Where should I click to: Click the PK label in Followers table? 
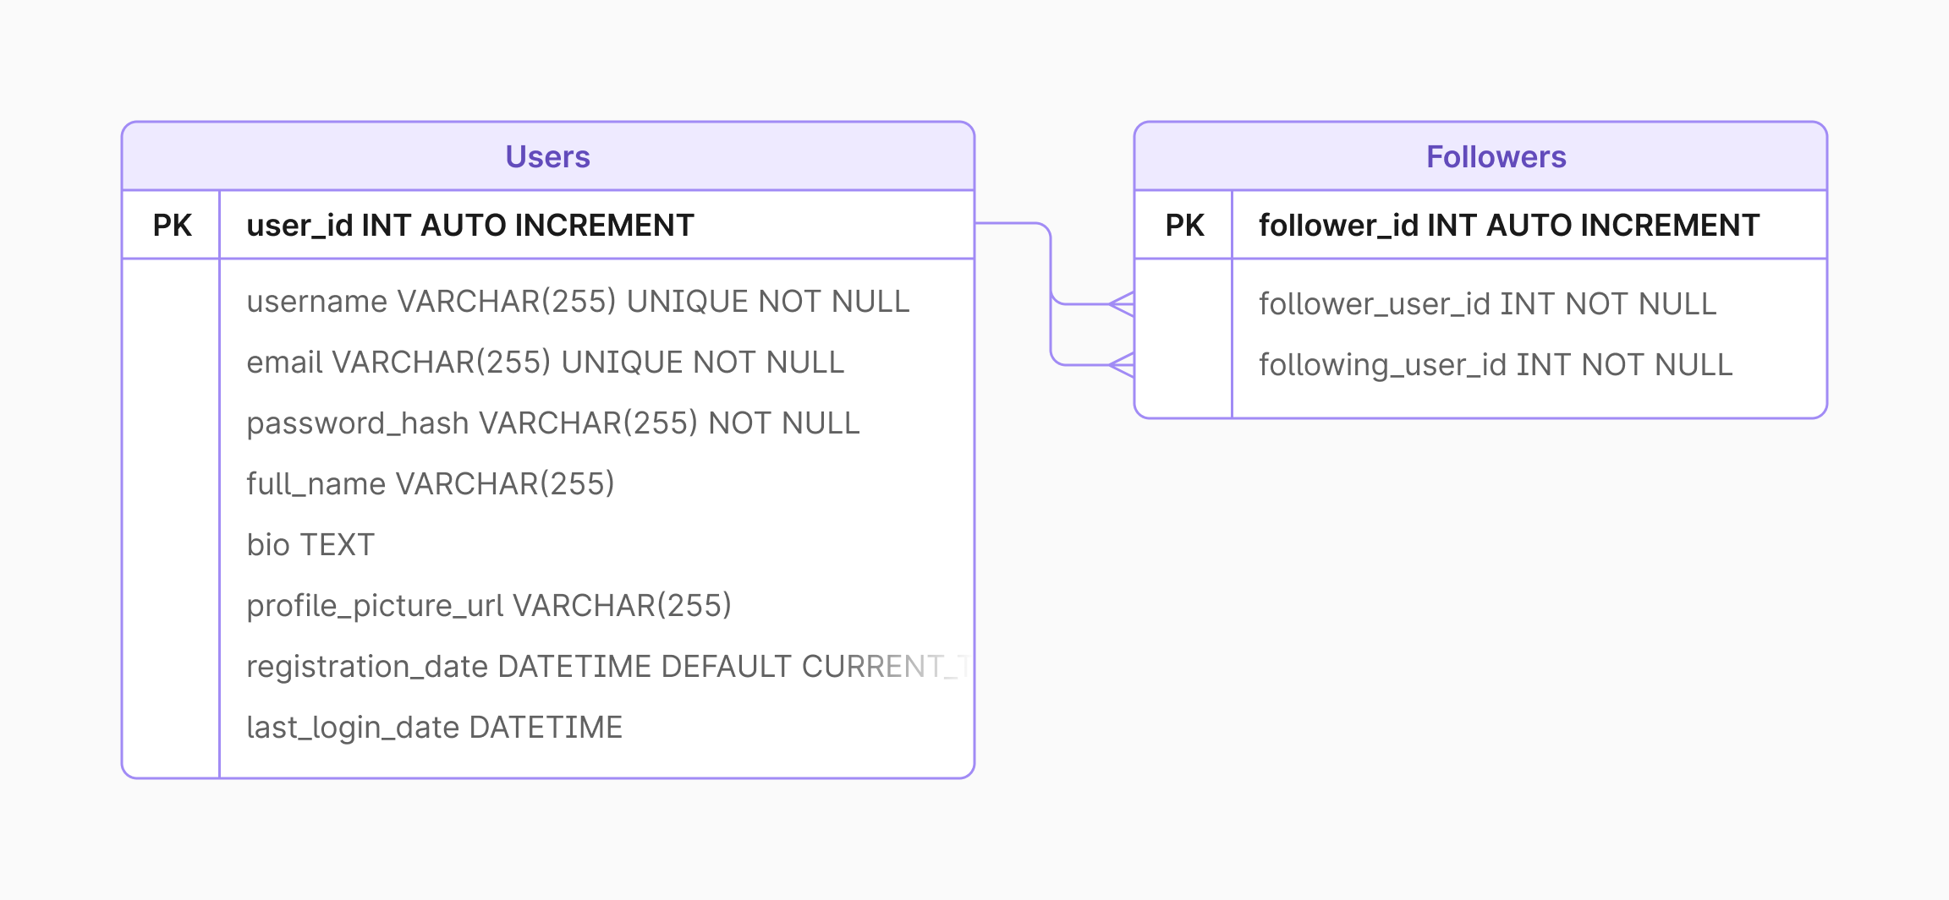(1184, 226)
